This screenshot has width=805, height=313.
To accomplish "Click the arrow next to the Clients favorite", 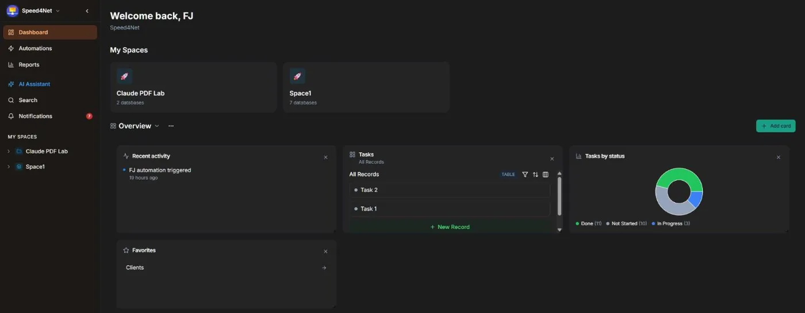I will (x=324, y=268).
